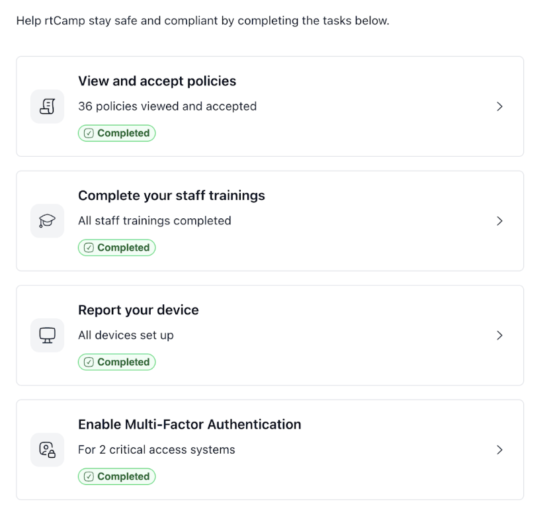Click Completed badge under Multi-Factor Authentication

coord(116,476)
